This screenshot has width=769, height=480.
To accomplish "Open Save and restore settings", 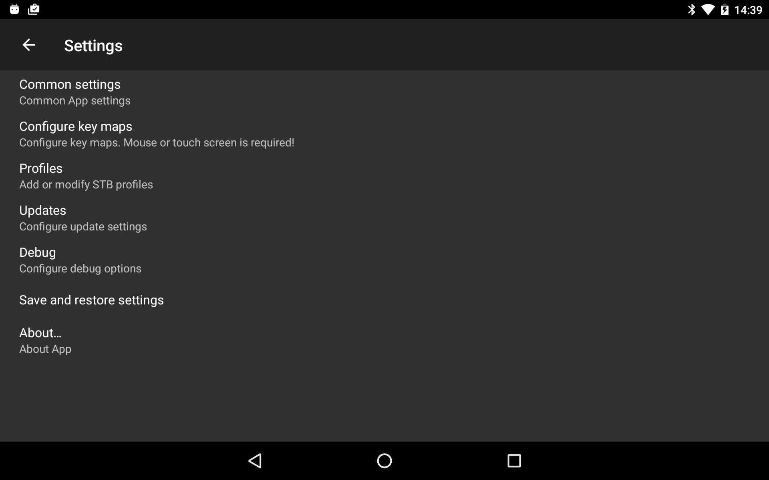I will pyautogui.click(x=91, y=299).
